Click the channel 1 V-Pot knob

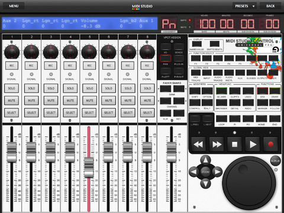click(x=12, y=52)
